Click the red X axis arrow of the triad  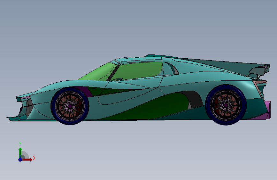coord(27,160)
